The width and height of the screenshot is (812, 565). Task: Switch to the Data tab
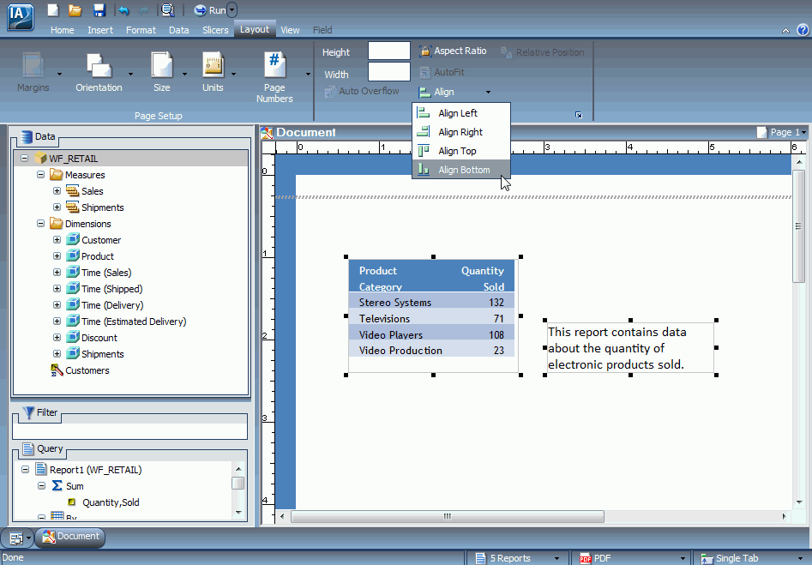point(178,30)
